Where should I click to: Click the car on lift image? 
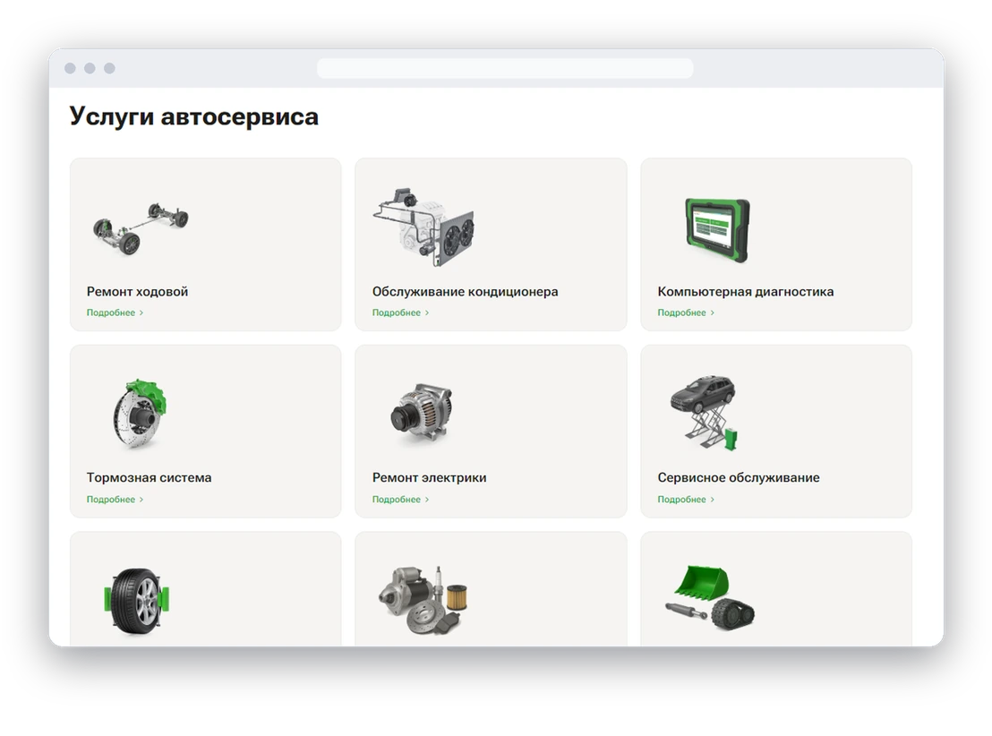point(704,413)
